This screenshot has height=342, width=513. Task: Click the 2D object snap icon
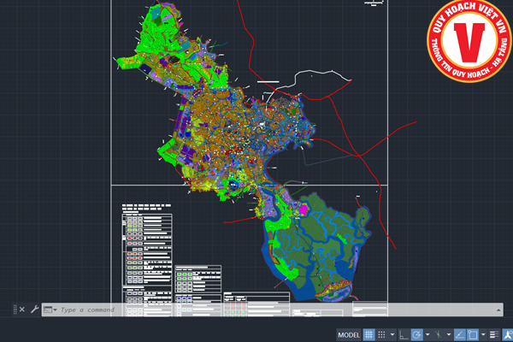[472, 334]
